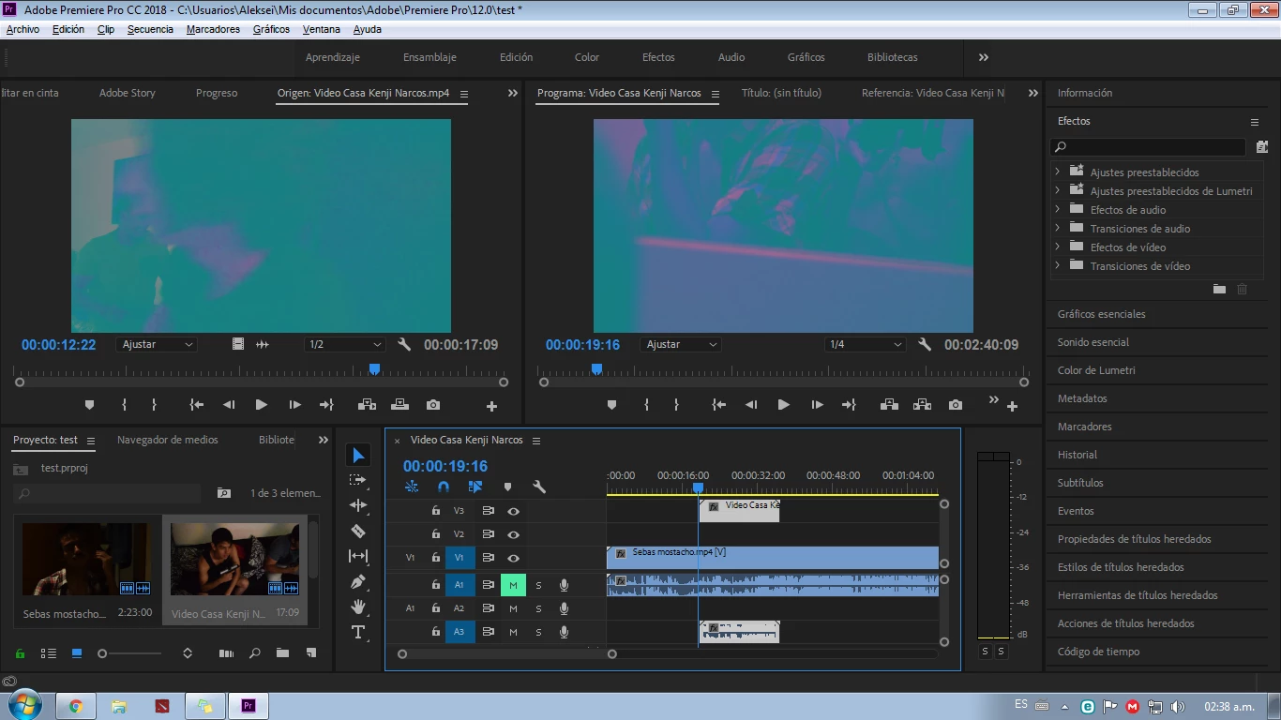Select the Razor tool

pos(358,531)
